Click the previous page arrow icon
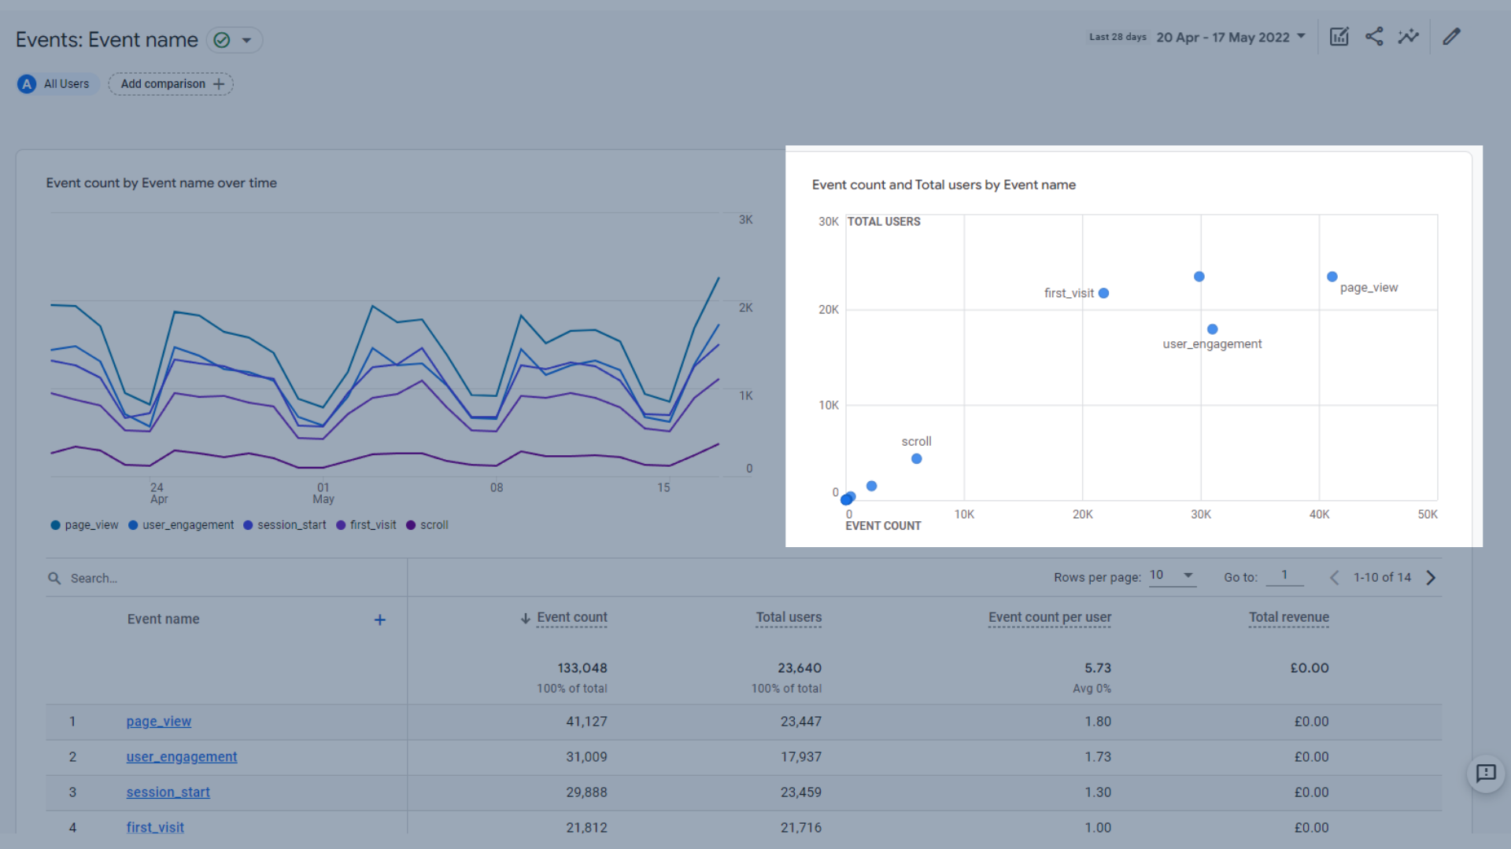This screenshot has height=849, width=1511. coord(1332,578)
